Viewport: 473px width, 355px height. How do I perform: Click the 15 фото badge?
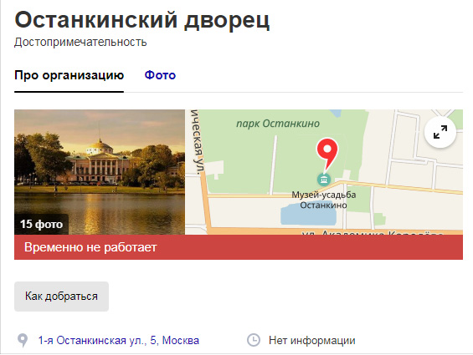(x=41, y=225)
